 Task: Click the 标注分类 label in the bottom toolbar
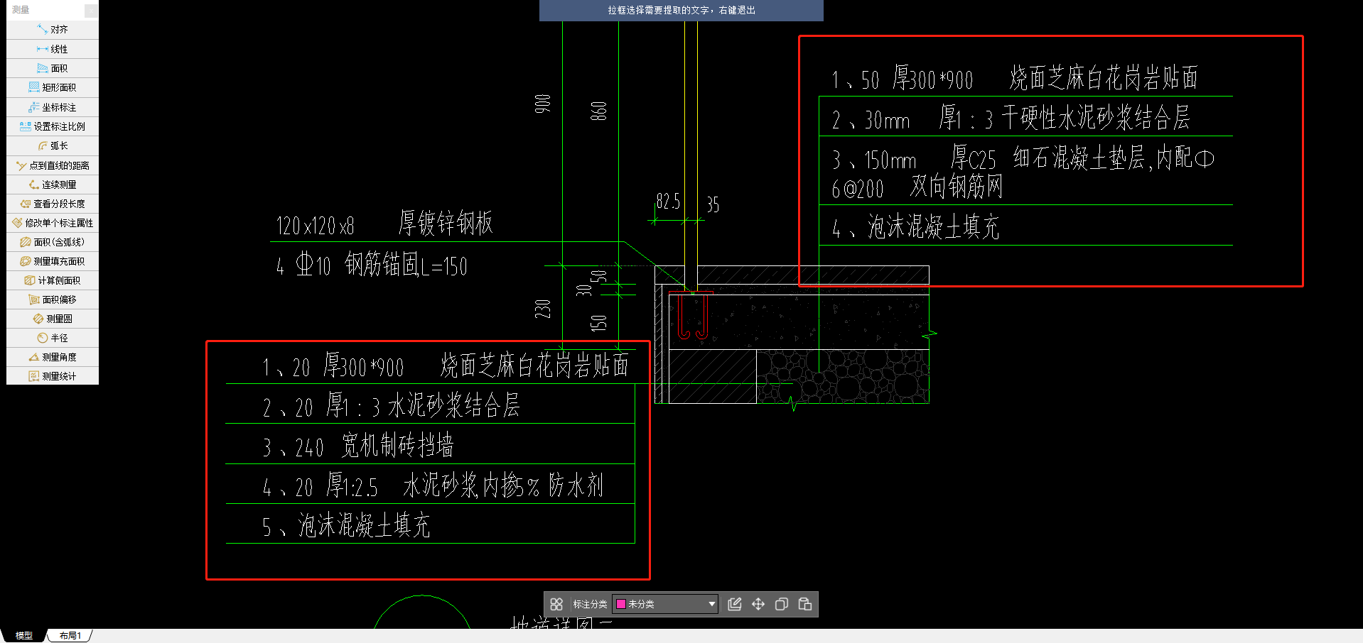pos(590,604)
